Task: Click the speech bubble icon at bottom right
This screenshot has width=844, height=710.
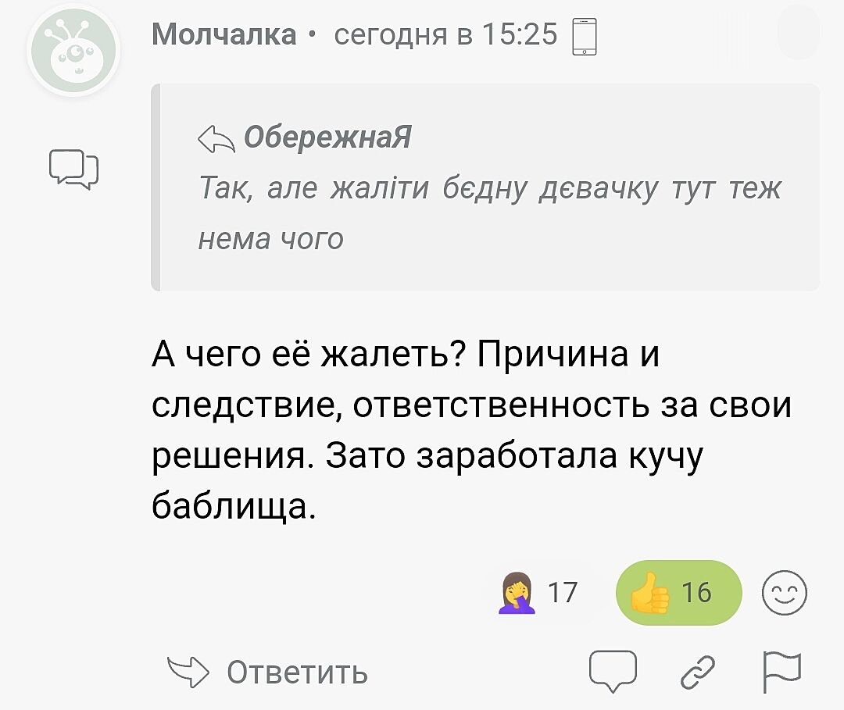Action: (x=614, y=671)
